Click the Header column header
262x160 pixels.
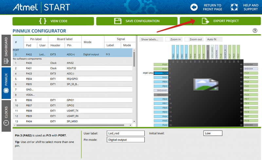56,45
